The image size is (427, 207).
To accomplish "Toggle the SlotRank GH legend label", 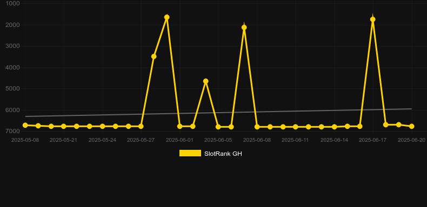I will tap(223, 154).
